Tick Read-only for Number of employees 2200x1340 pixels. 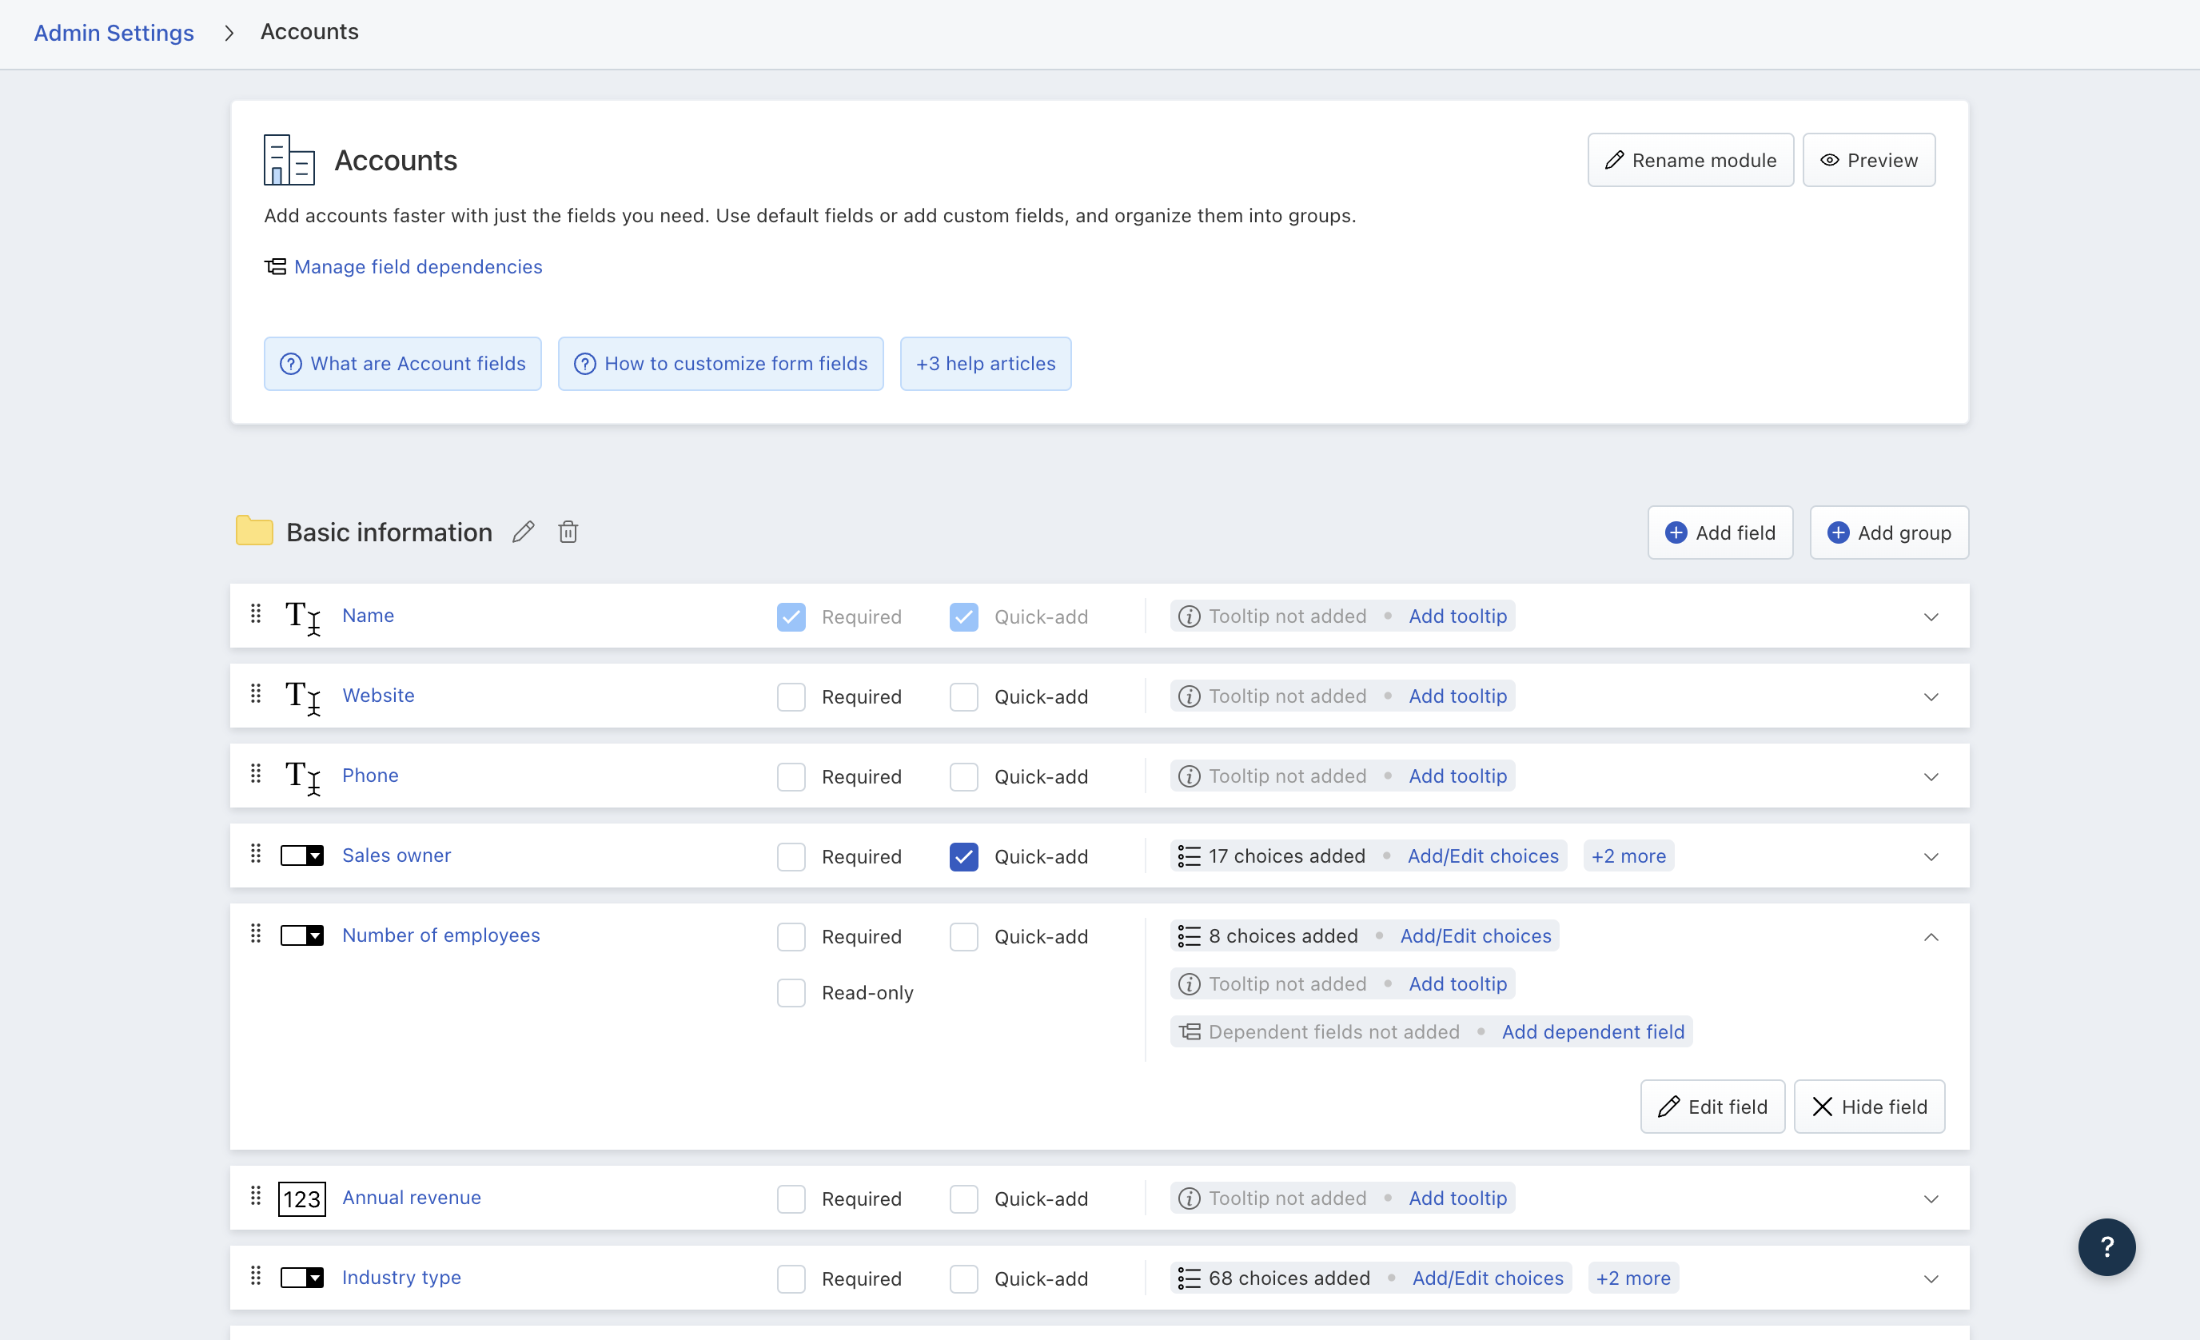[790, 993]
